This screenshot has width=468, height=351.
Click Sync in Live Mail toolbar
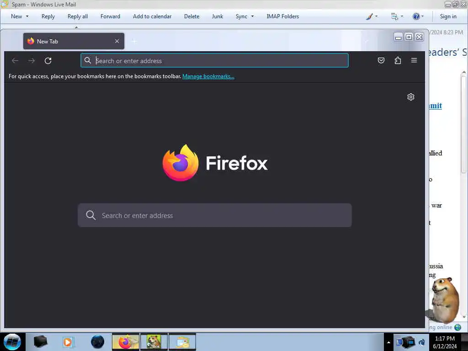point(241,16)
